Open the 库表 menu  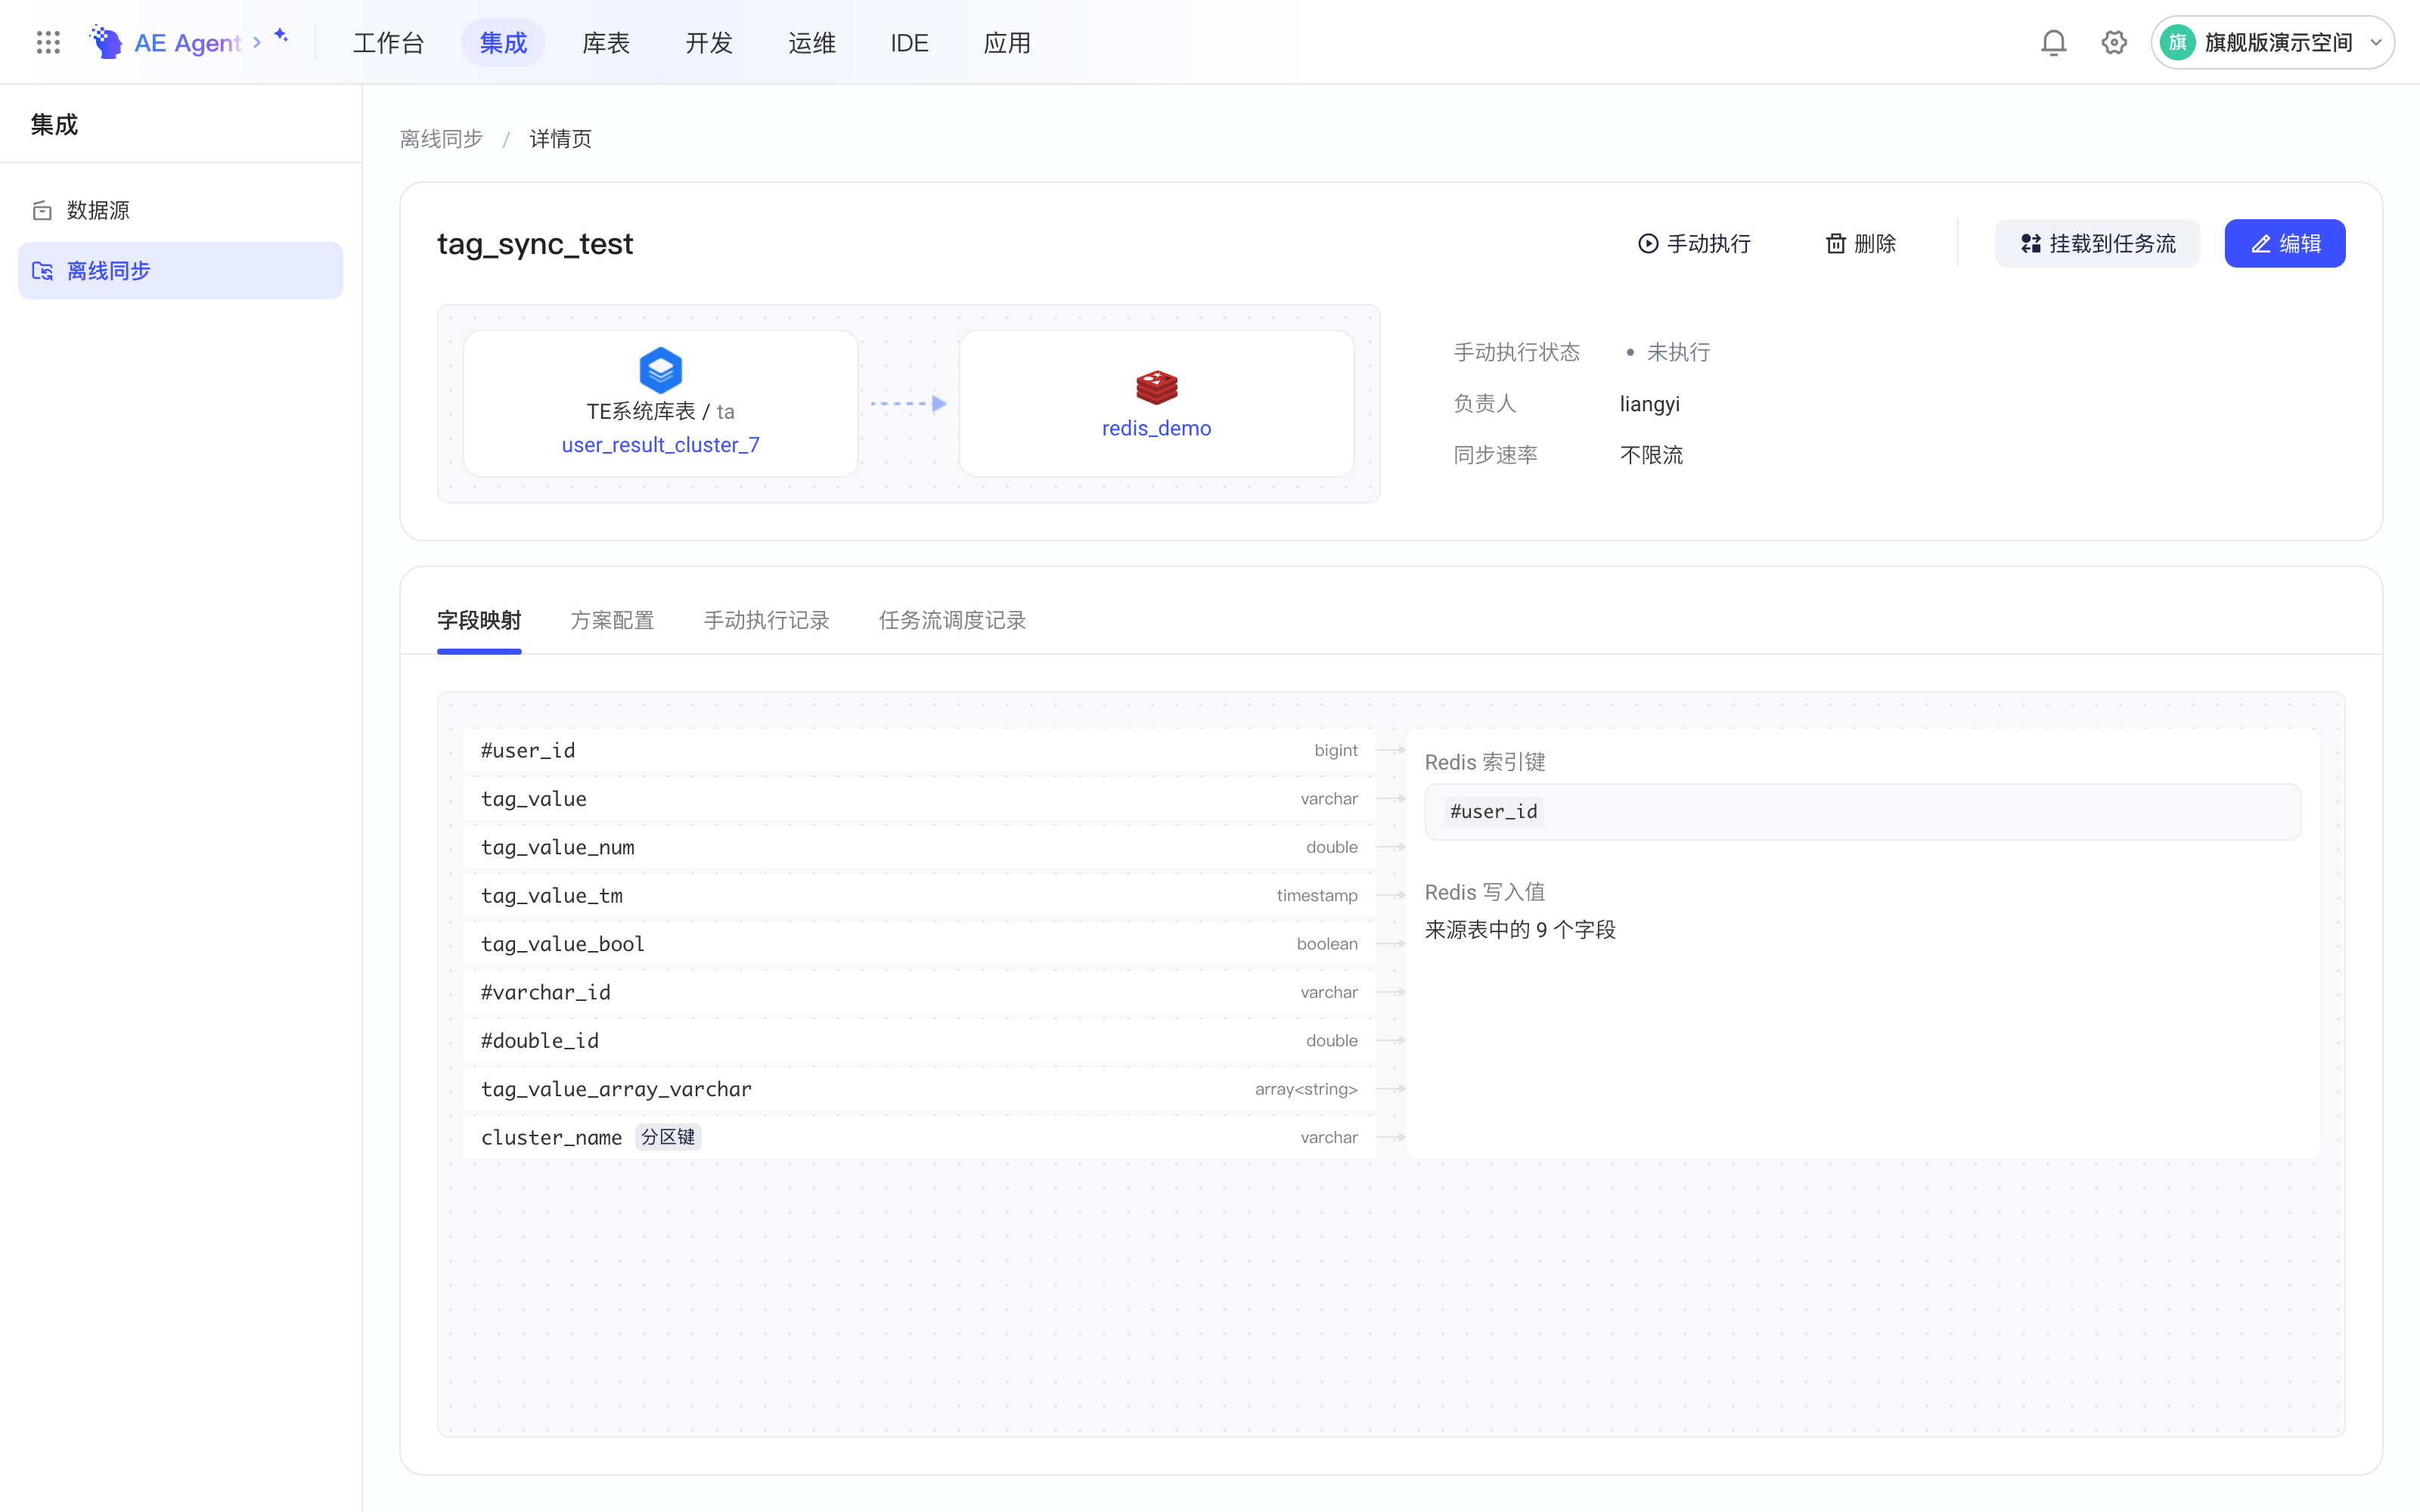606,43
